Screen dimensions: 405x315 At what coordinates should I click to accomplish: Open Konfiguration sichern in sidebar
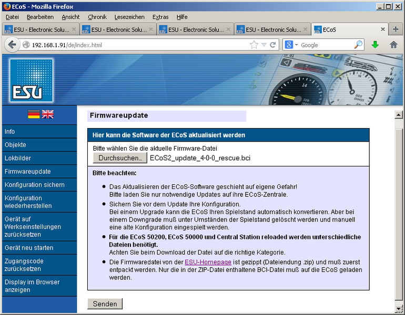[39, 185]
